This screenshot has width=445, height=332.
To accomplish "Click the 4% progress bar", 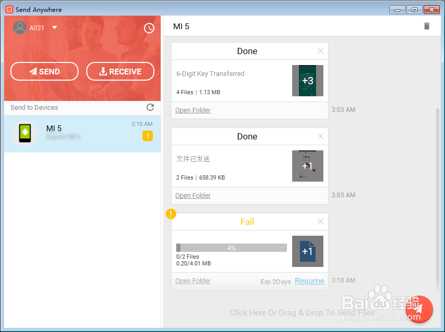I will tap(231, 248).
